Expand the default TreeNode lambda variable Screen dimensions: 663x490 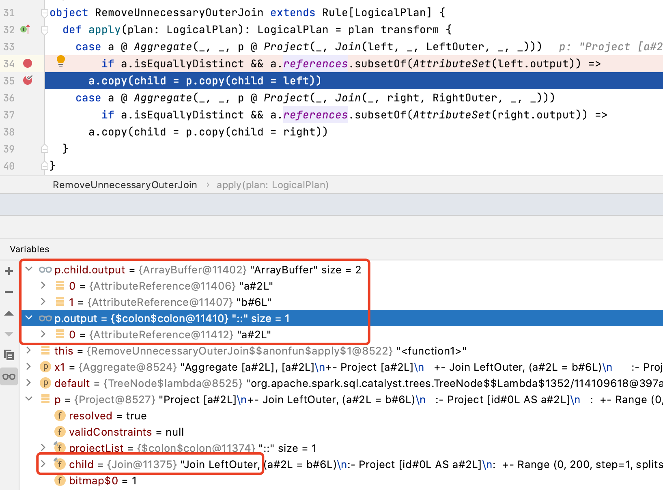(x=28, y=383)
